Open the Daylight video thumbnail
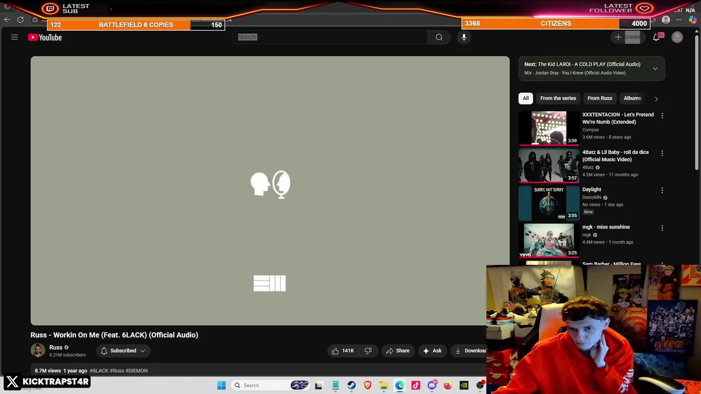Viewport: 701px width, 394px height. coord(548,203)
